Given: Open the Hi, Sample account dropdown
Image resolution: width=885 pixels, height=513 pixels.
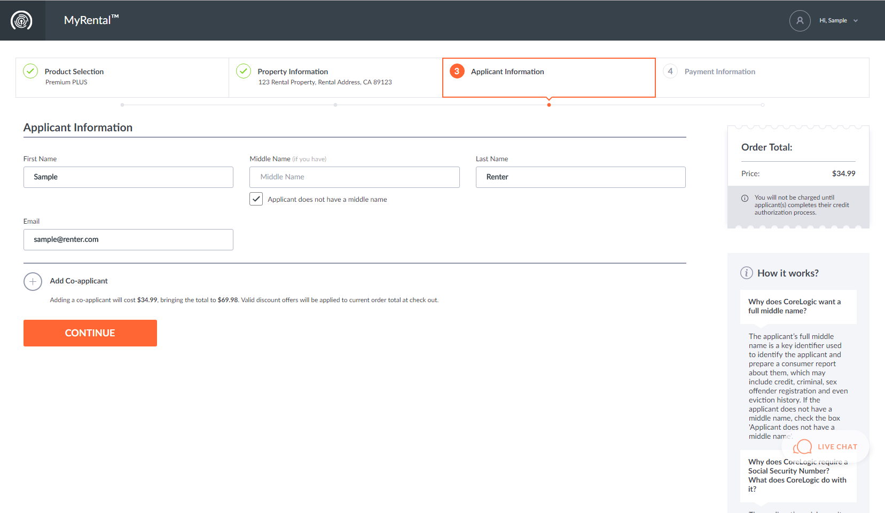Looking at the screenshot, I should (x=839, y=20).
